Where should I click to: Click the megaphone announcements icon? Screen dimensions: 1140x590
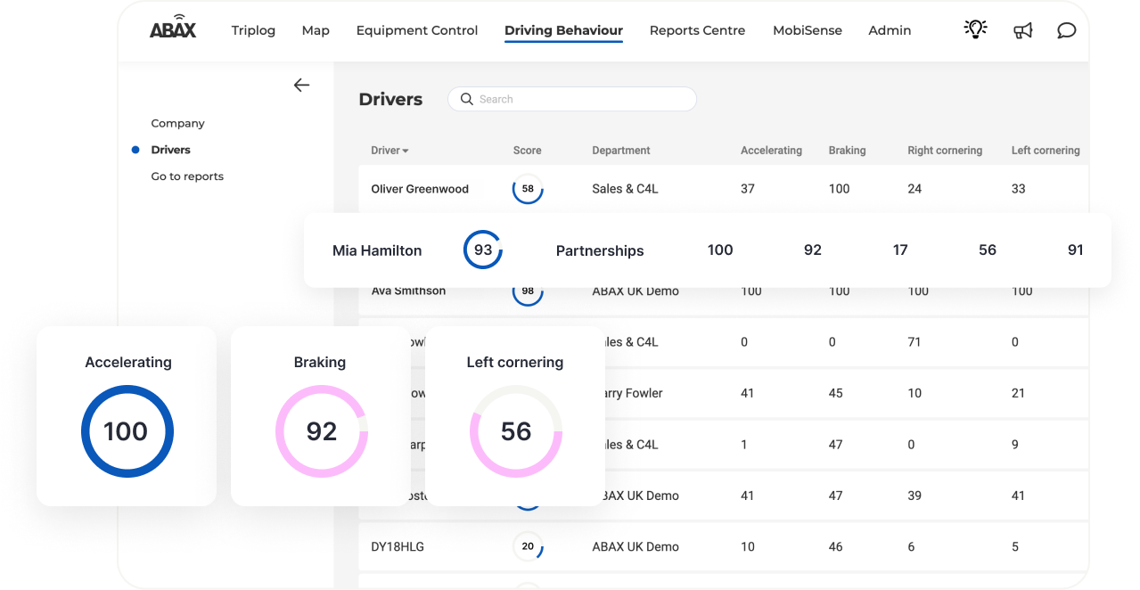pyautogui.click(x=1022, y=30)
